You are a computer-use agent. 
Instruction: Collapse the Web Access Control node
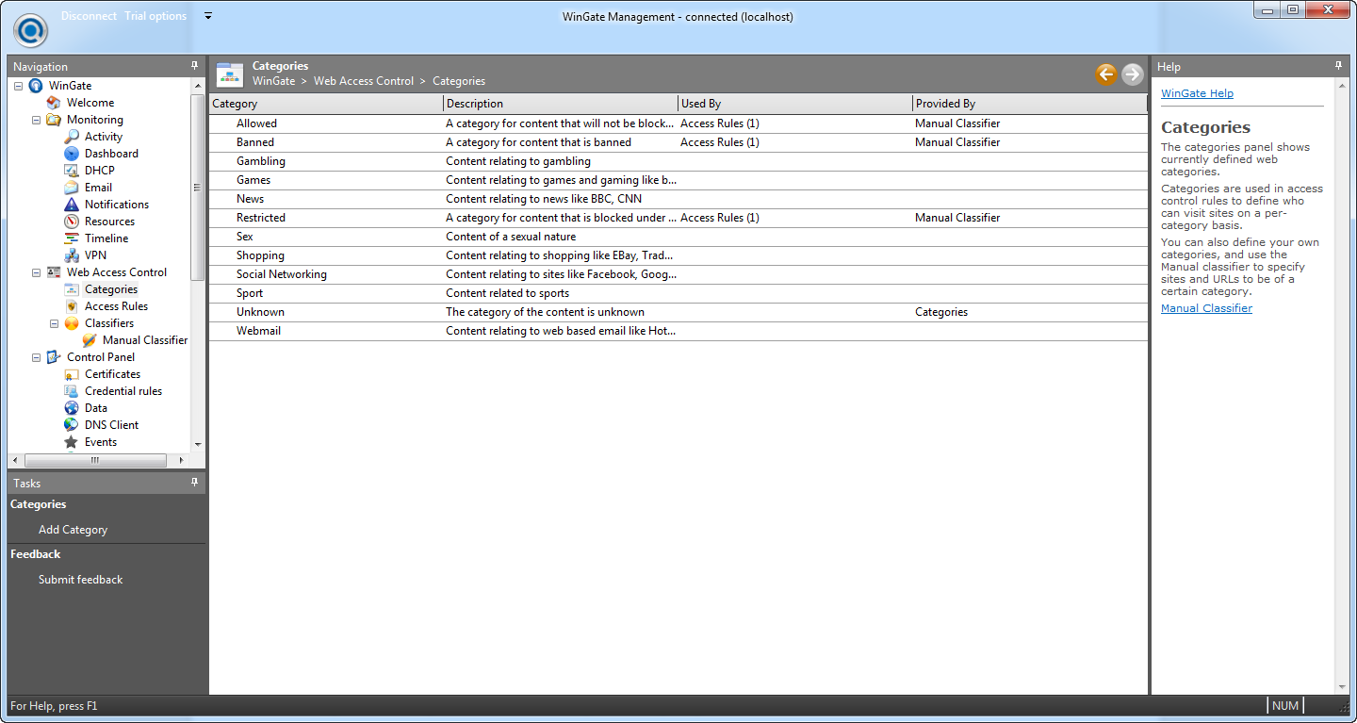point(37,272)
